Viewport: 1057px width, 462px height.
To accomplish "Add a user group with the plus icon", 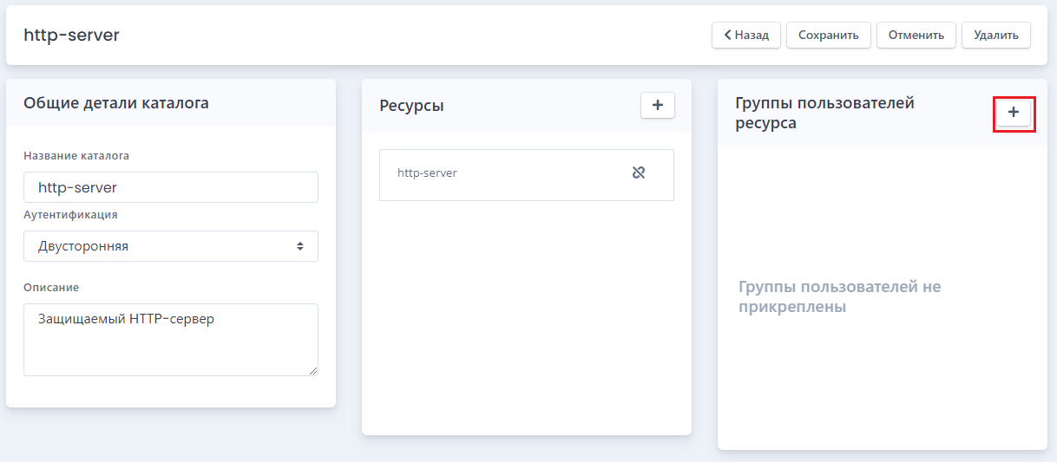I will pos(1014,113).
